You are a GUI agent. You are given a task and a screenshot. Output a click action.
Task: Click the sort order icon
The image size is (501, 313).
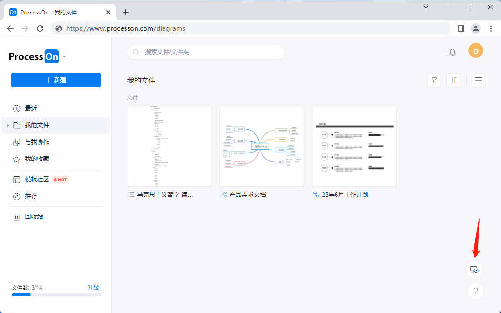click(453, 80)
